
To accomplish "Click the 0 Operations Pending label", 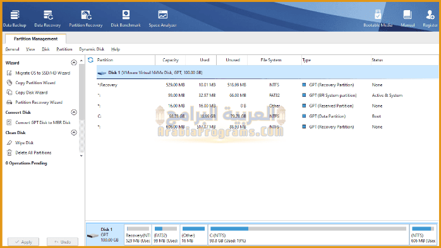I will (x=26, y=163).
